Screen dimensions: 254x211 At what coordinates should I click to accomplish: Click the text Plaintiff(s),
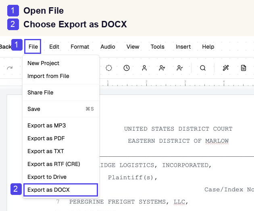[x=133, y=178]
